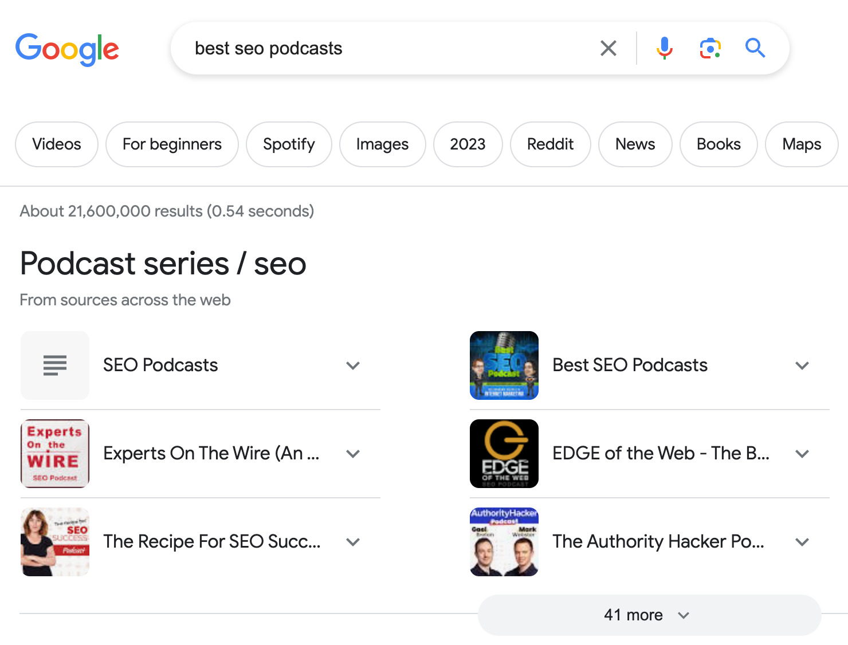Open the Experts On The Wire podcast artwork
The image size is (848, 645).
54,453
